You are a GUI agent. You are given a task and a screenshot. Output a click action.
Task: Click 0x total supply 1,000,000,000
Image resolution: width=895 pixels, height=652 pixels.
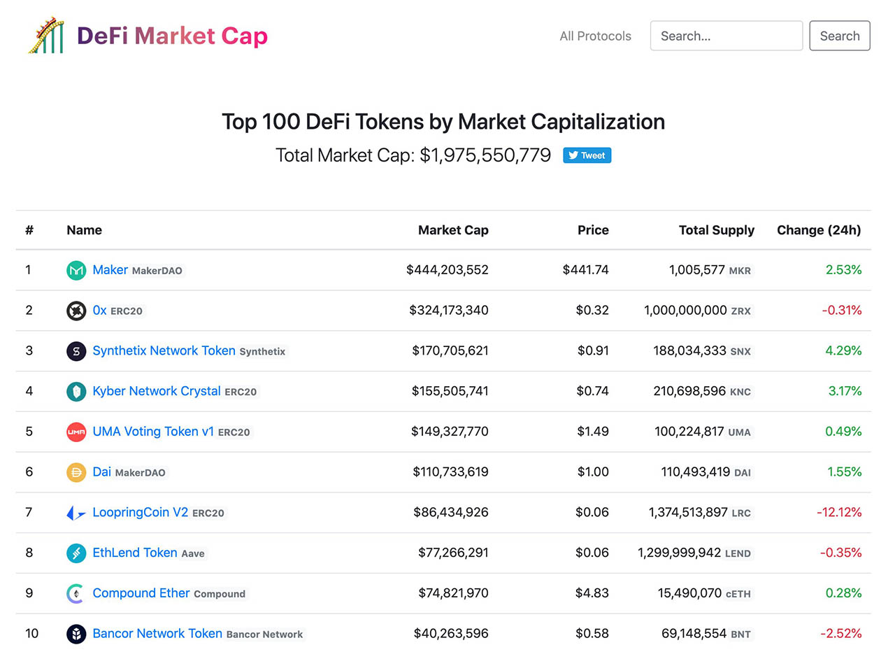[x=686, y=311]
